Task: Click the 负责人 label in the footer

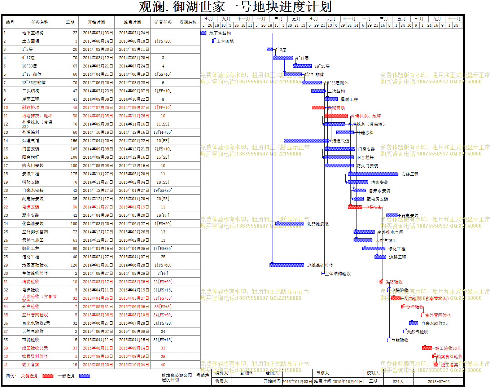Action: pos(222,381)
